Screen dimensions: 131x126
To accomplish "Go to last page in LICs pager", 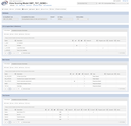I will [x=14, y=53].
